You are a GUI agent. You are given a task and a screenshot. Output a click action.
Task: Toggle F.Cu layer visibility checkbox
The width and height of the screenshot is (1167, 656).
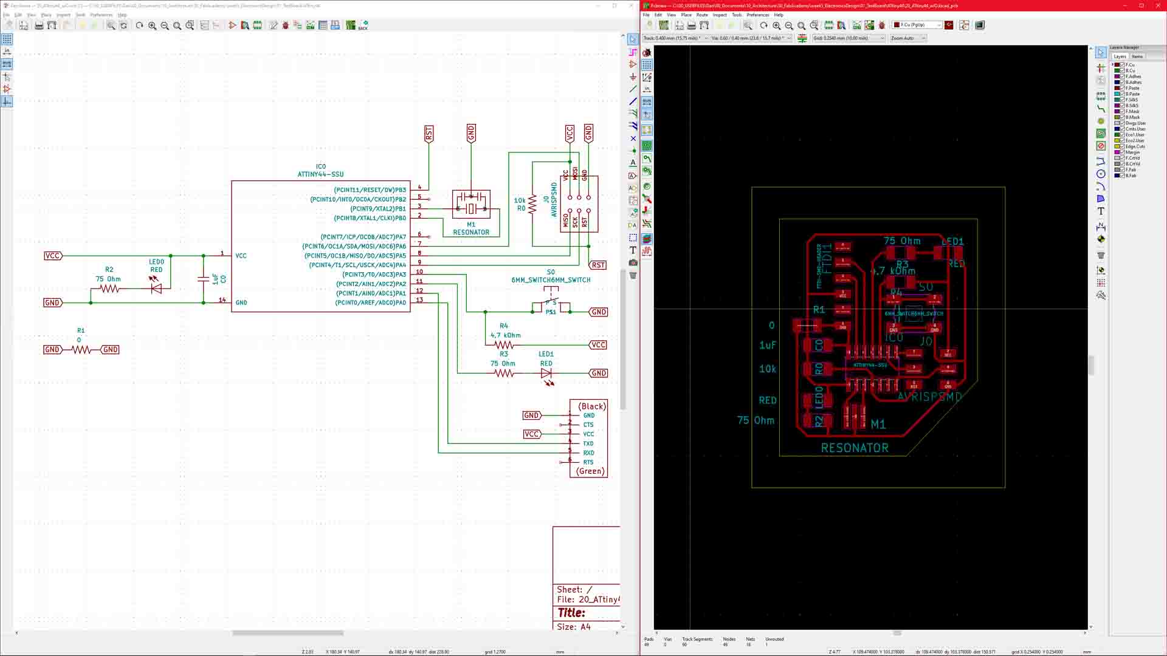[x=1123, y=65]
